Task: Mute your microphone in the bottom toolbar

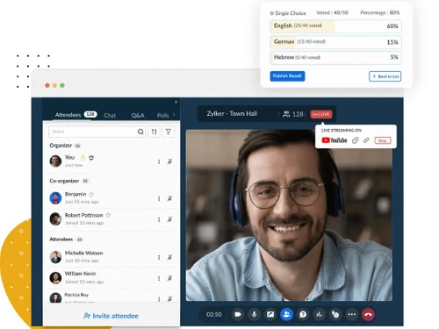Action: [254, 314]
